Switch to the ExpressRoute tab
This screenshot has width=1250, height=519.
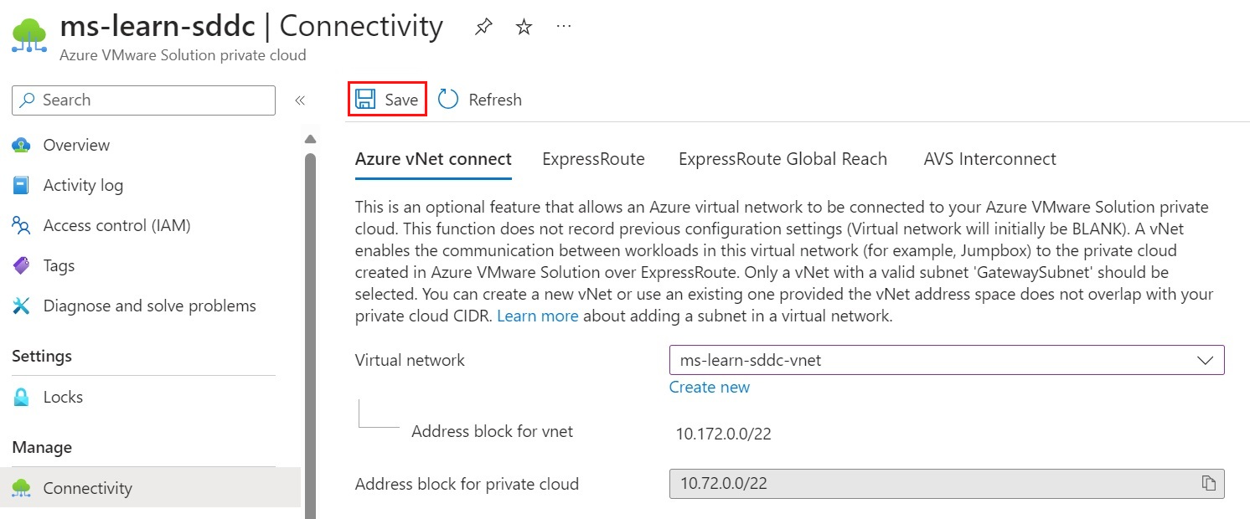[593, 158]
